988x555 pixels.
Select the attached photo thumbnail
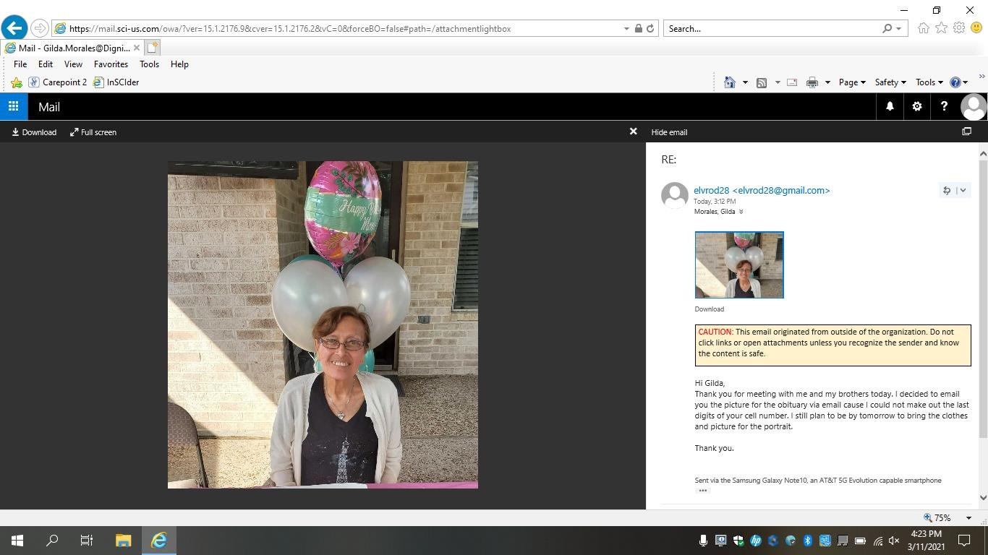click(738, 264)
